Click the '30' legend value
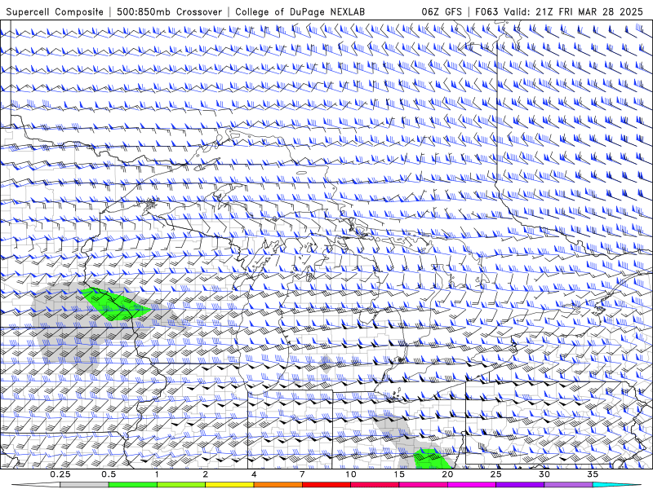Image resolution: width=653 pixels, height=489 pixels. (x=544, y=474)
